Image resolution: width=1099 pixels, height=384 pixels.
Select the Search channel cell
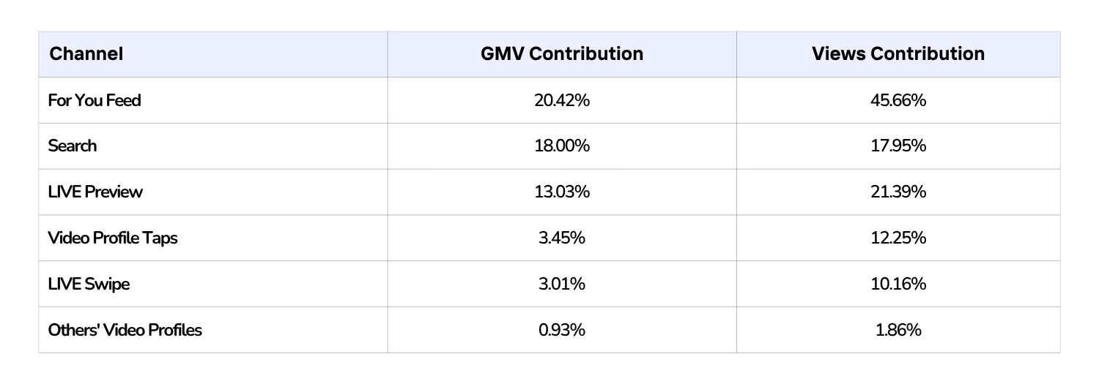(x=72, y=146)
